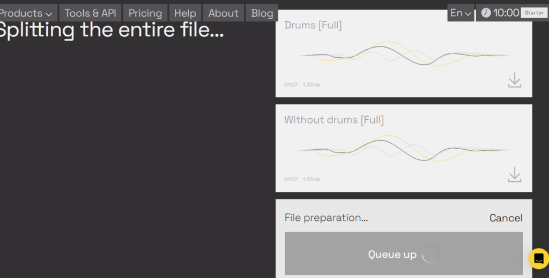Viewport: 549px width, 278px height.
Task: Download the Drums [Full] track
Action: (x=514, y=80)
